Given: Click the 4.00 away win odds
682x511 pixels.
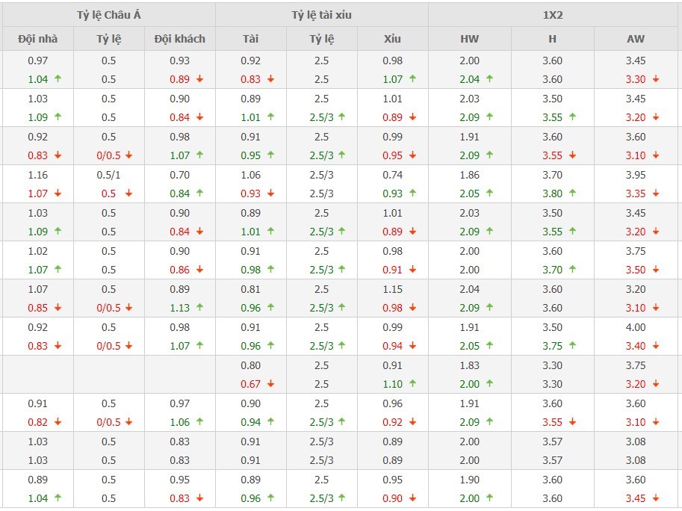Looking at the screenshot, I should (x=636, y=327).
